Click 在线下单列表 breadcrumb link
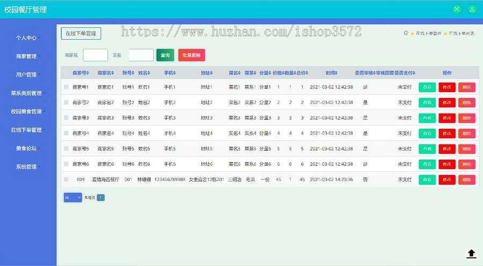483x266 pixels. click(x=462, y=33)
